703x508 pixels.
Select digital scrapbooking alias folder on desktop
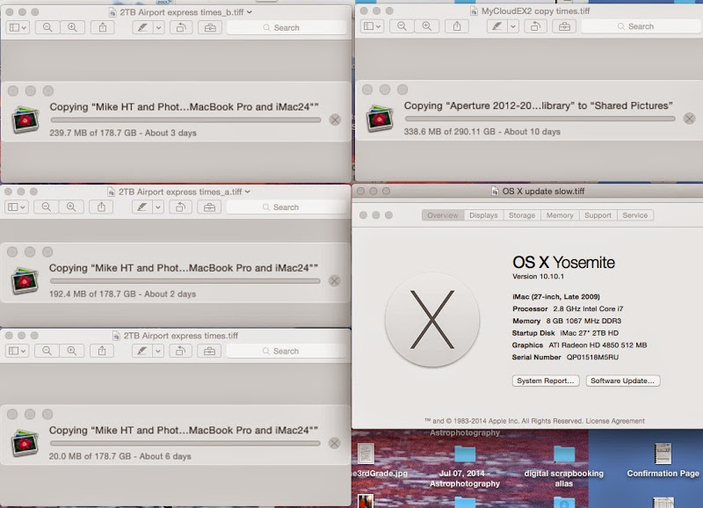click(563, 467)
